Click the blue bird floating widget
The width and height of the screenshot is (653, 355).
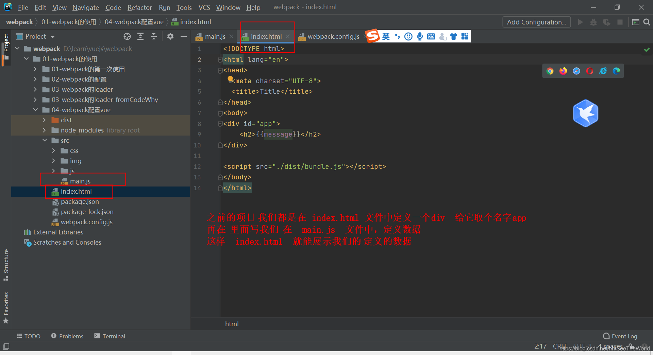coord(586,113)
